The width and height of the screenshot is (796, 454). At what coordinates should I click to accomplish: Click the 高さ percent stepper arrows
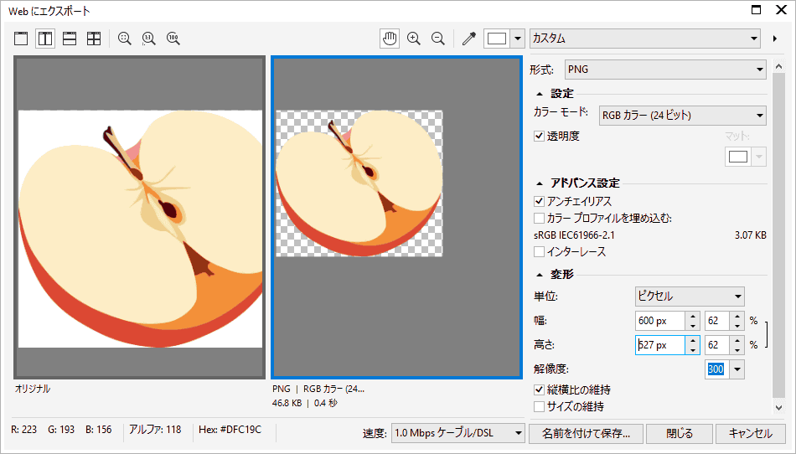click(x=737, y=345)
